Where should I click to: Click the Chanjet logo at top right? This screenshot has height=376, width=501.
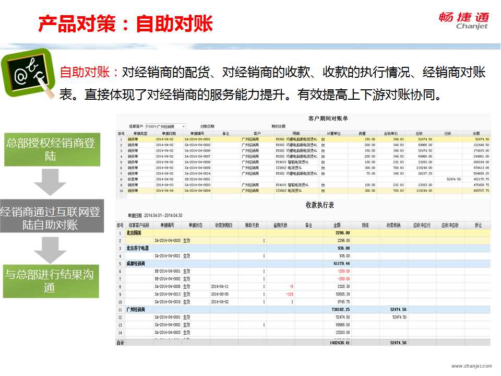tap(463, 21)
